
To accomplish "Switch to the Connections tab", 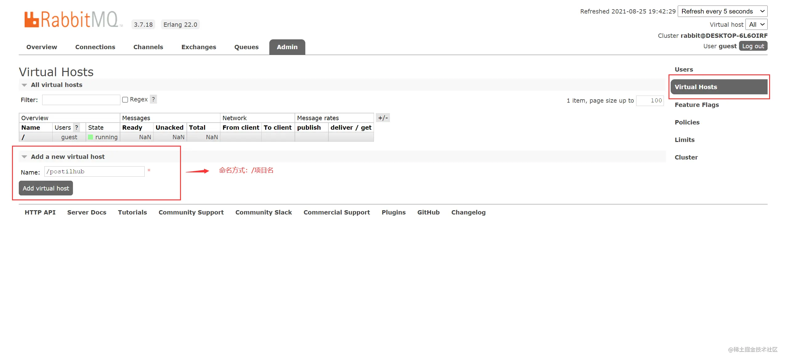I will pos(95,47).
